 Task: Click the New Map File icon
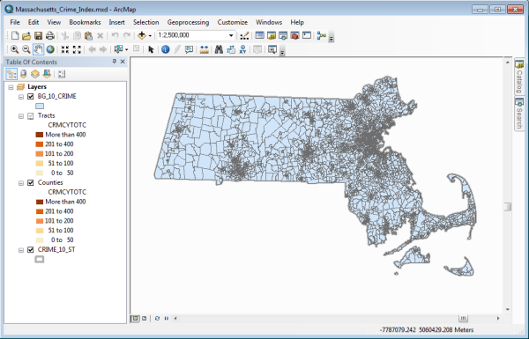[x=15, y=35]
